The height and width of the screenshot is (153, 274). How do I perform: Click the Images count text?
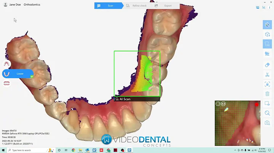pos(9,131)
